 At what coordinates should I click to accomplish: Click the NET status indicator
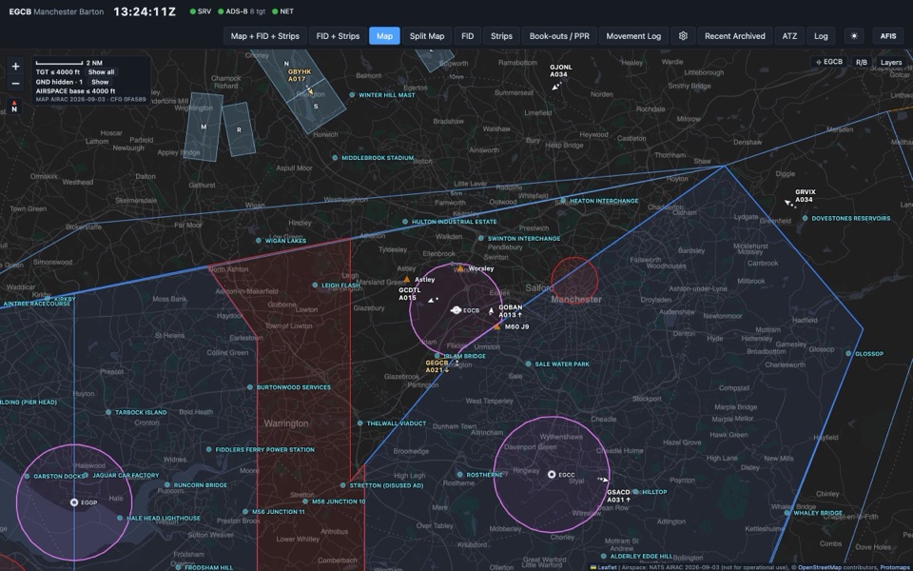(x=283, y=11)
